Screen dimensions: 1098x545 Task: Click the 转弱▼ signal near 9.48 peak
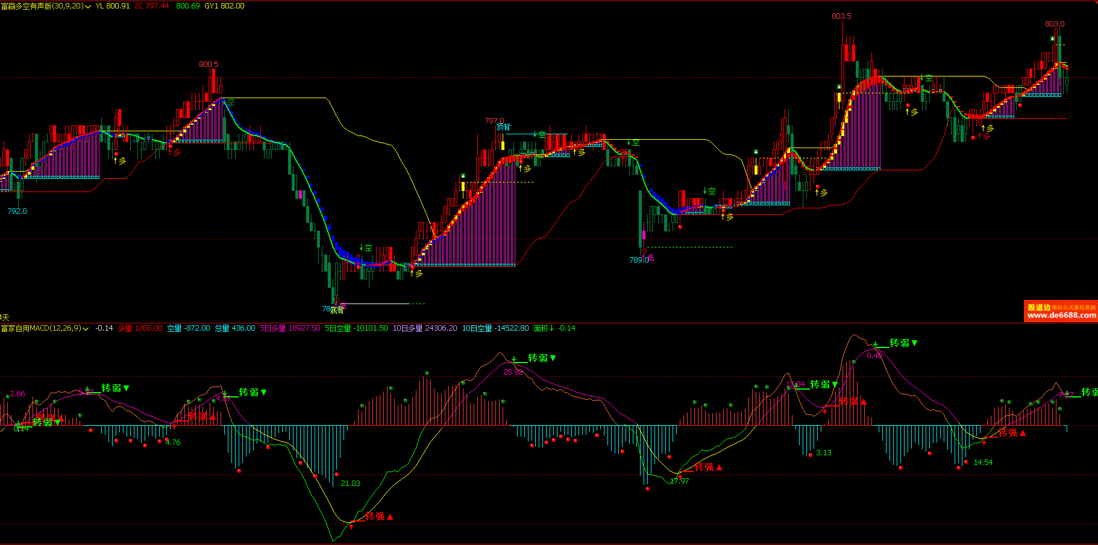(903, 343)
